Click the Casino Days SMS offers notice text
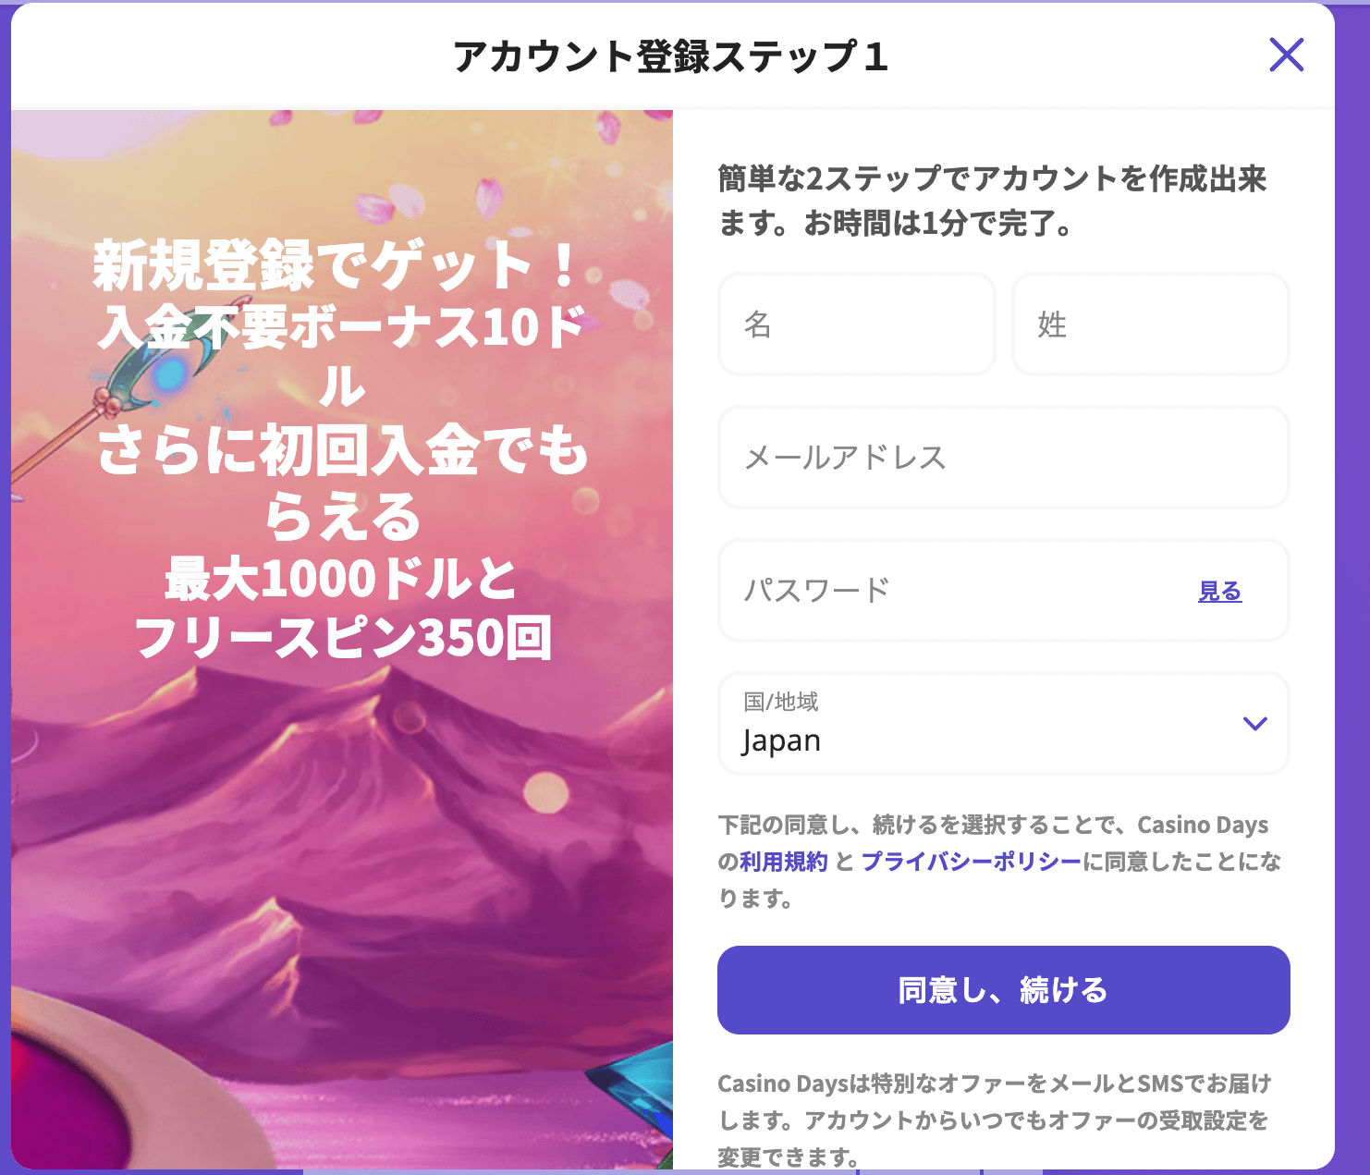Screen dimensions: 1370x1175 point(995,1120)
